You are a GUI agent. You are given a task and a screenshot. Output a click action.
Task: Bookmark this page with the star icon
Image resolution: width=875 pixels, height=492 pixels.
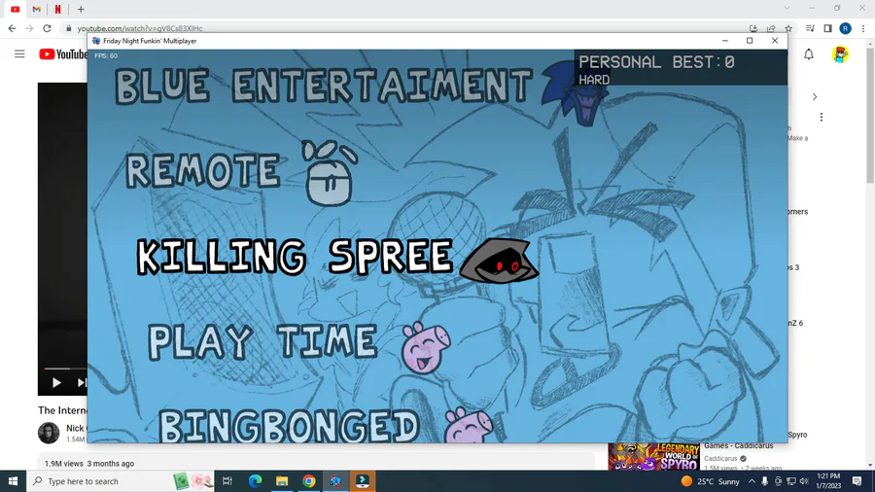coord(788,28)
